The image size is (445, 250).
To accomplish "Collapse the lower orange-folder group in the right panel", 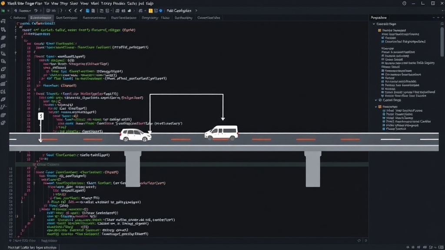I will (x=376, y=107).
